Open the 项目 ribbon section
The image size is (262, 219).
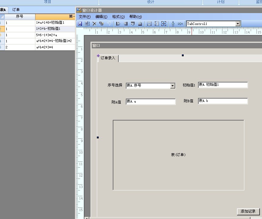[48, 2]
